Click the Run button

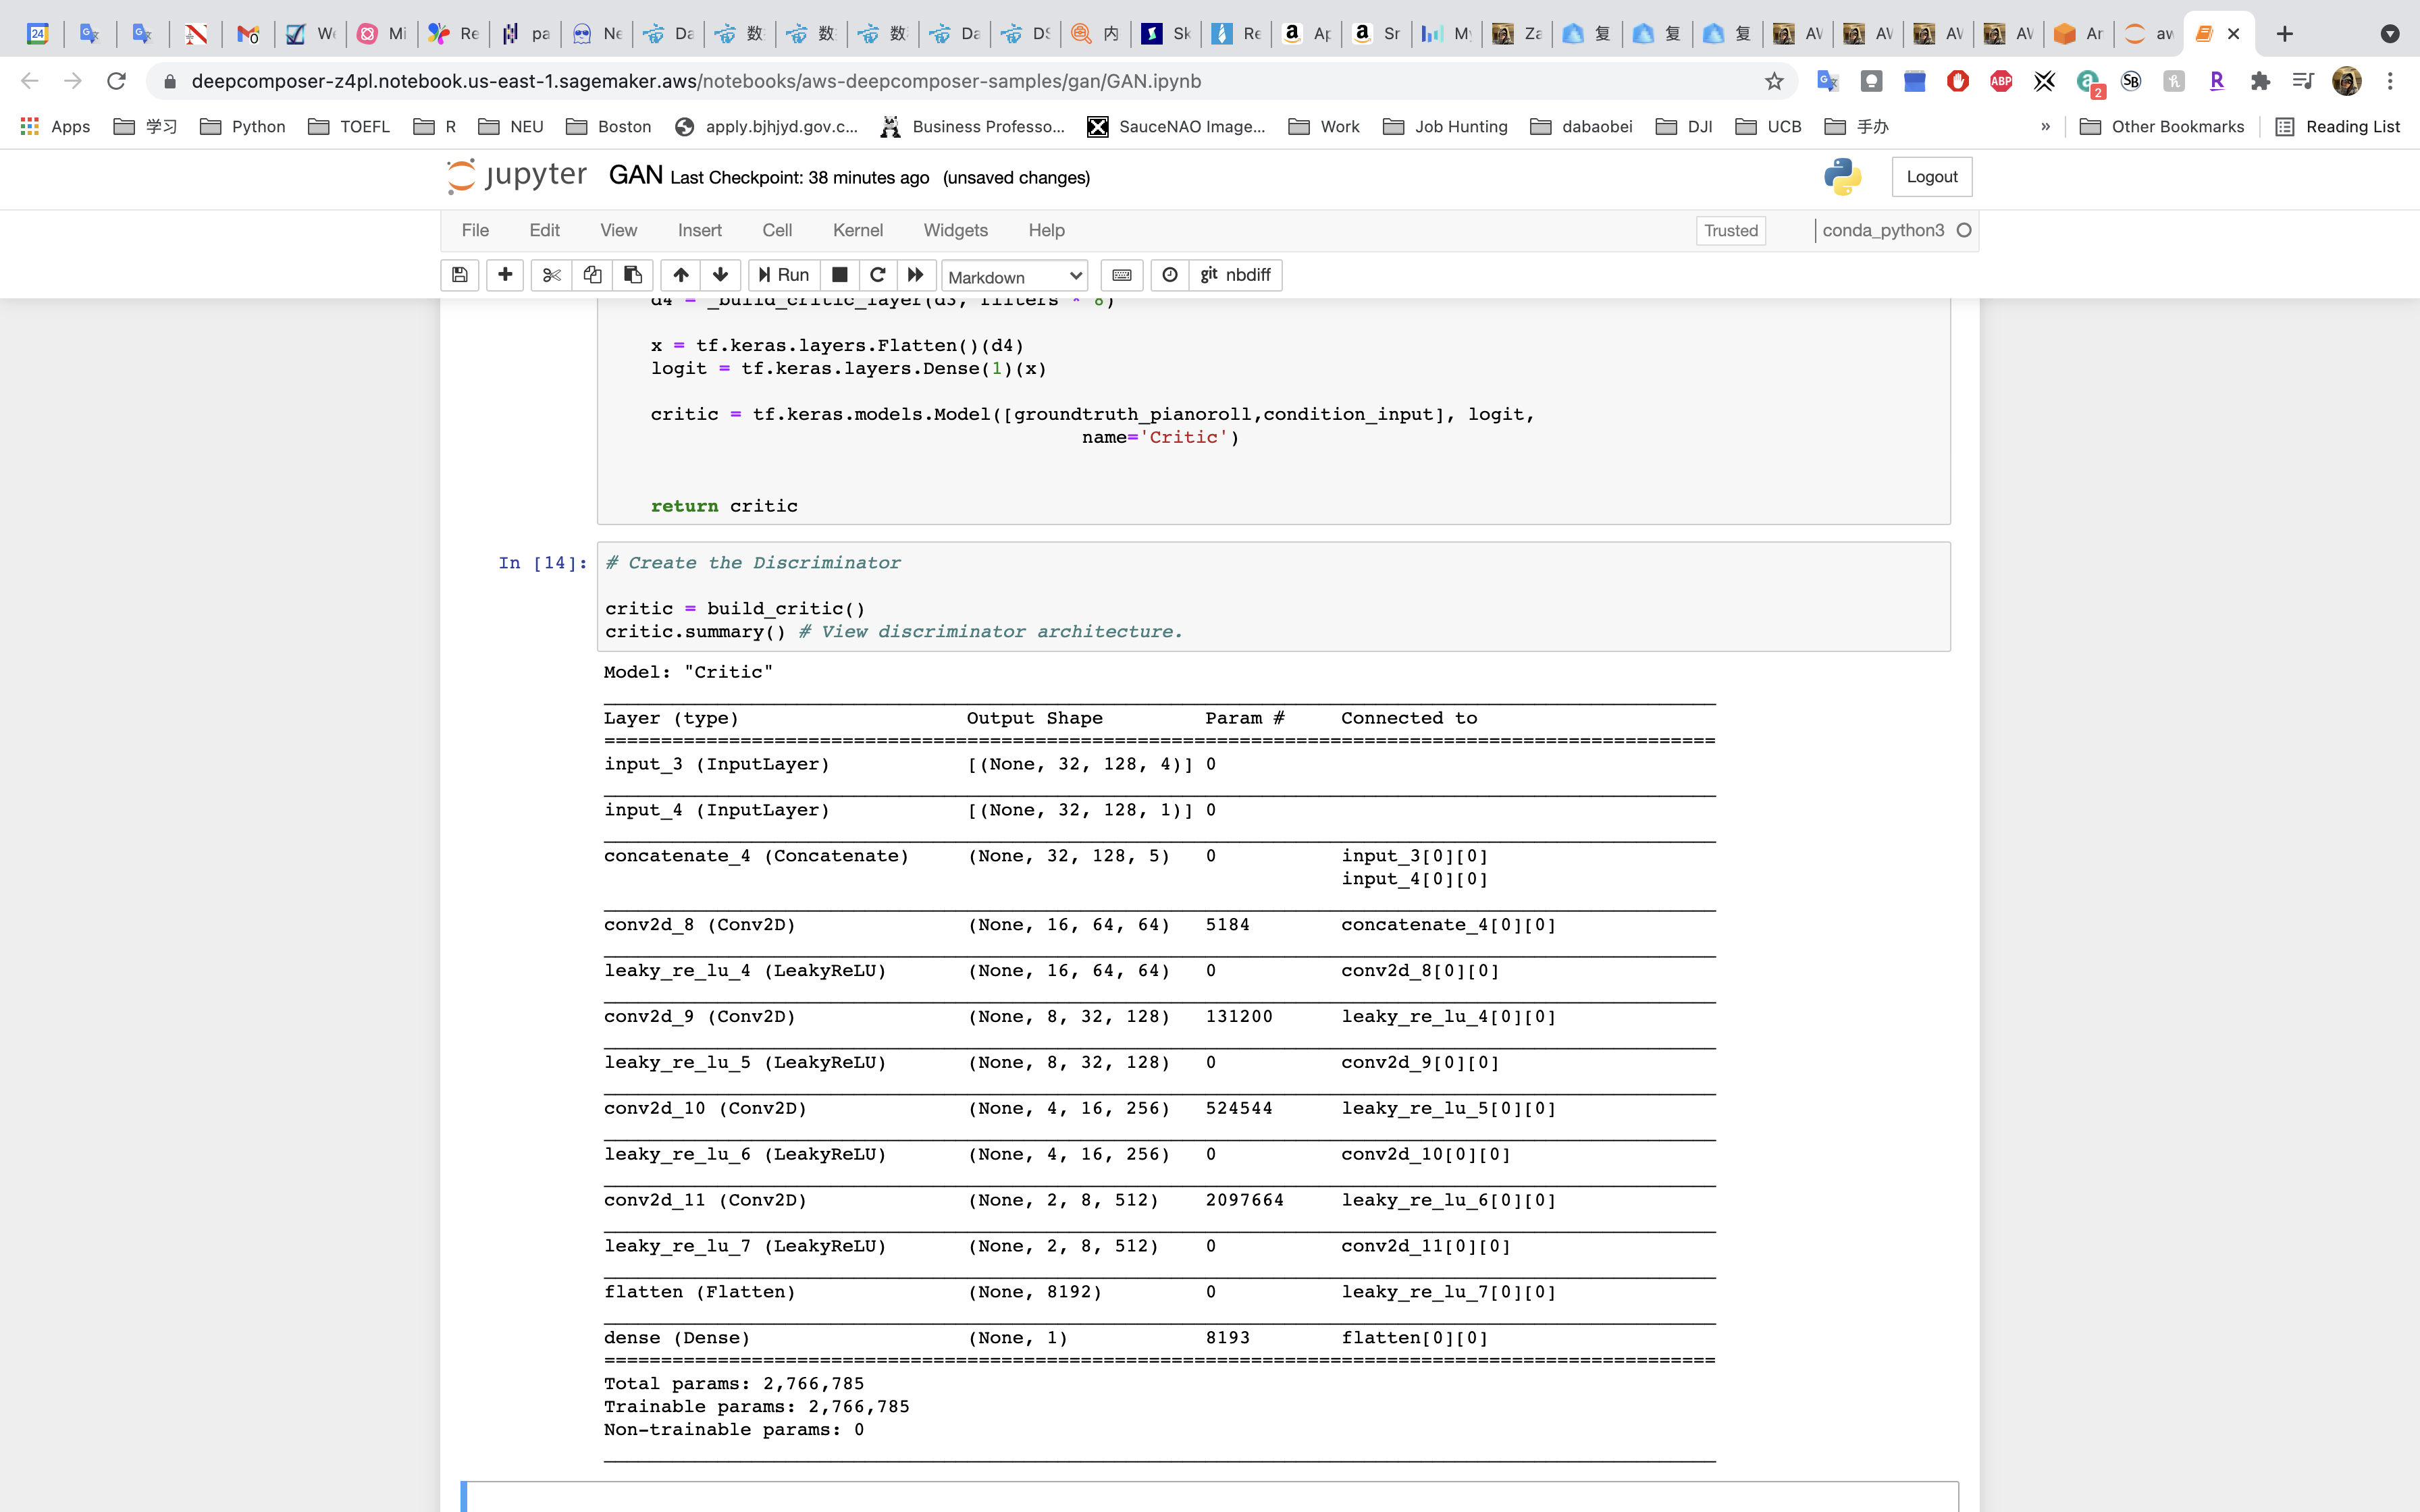point(784,275)
